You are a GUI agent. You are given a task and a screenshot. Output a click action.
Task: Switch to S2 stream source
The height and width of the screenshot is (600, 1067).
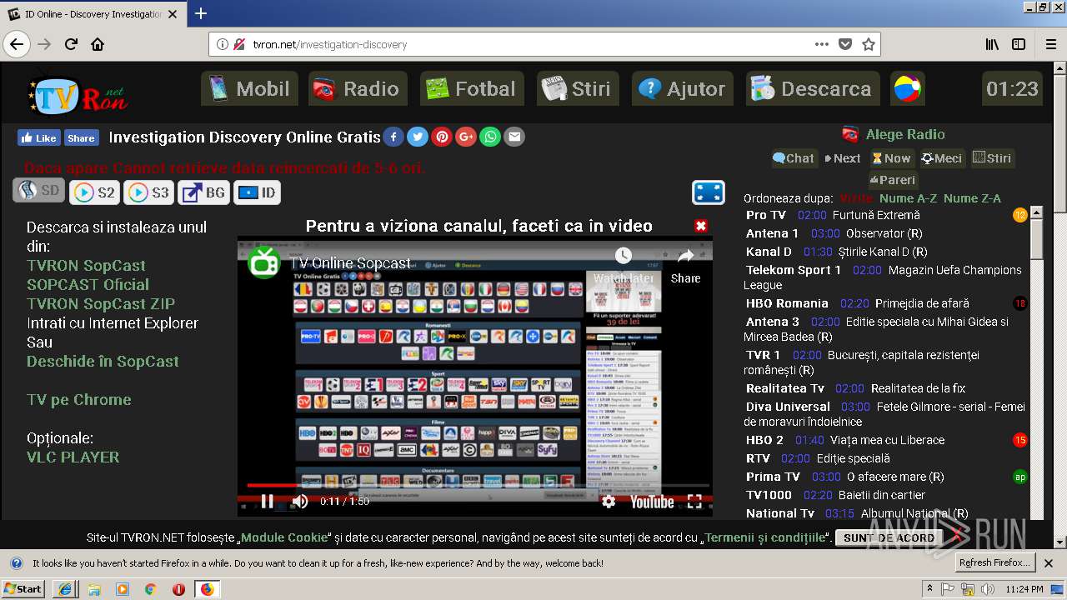tap(93, 192)
